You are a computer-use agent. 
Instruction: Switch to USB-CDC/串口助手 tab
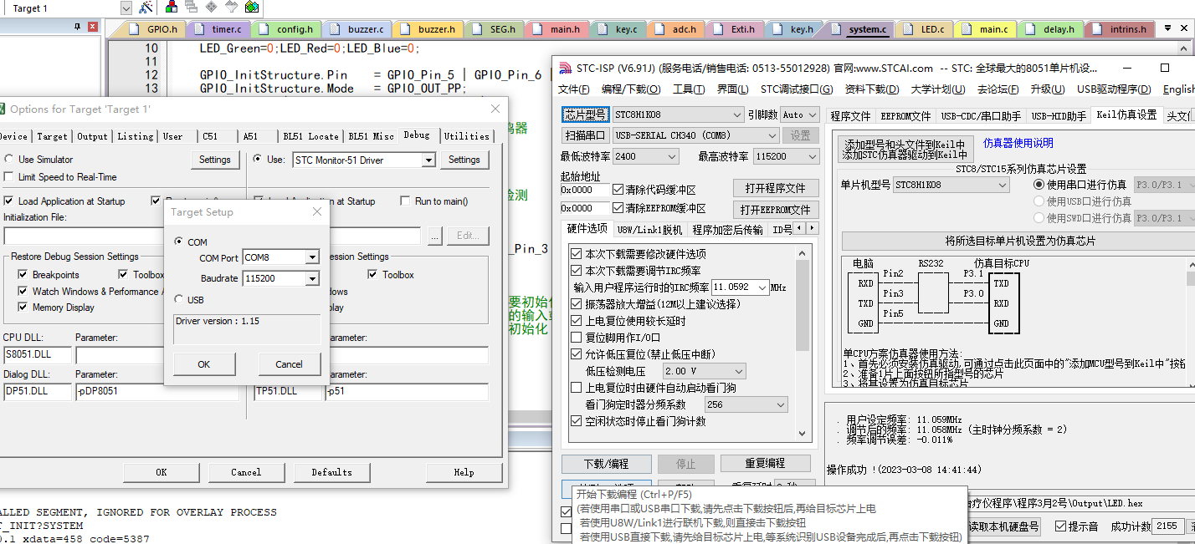tap(981, 116)
